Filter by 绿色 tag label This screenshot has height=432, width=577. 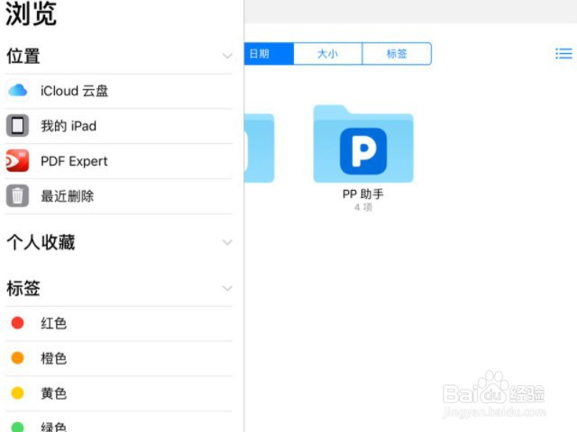[x=54, y=427]
